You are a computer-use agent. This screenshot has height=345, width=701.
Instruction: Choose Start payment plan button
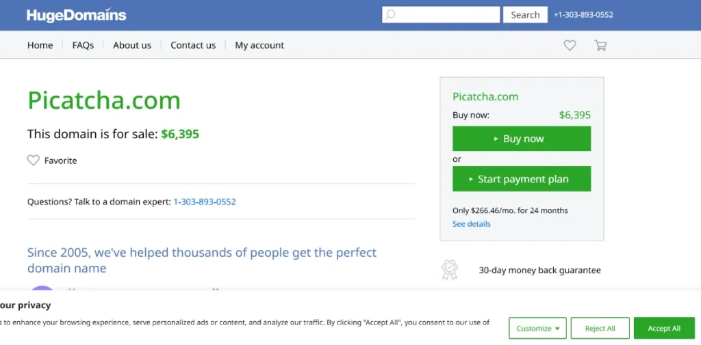[522, 179]
